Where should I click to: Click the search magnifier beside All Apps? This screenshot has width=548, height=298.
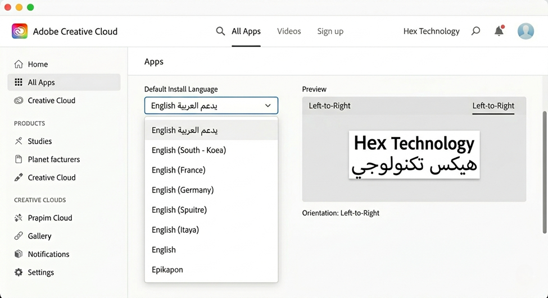pos(220,31)
